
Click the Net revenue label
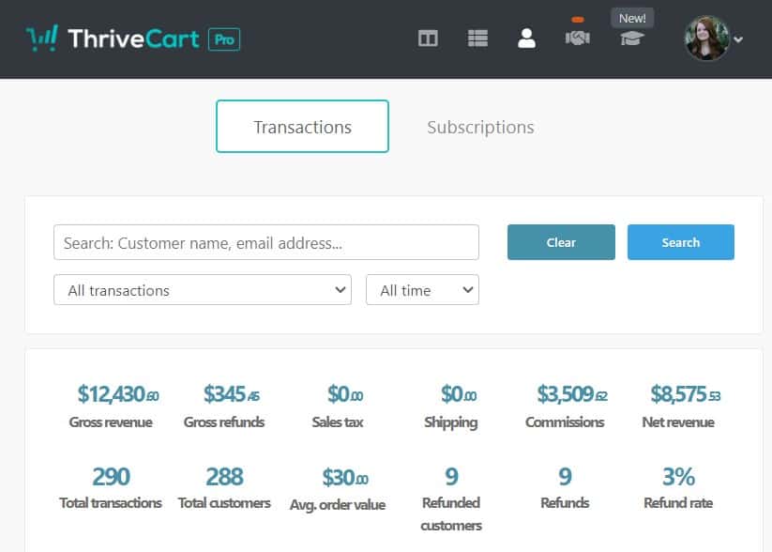click(678, 422)
